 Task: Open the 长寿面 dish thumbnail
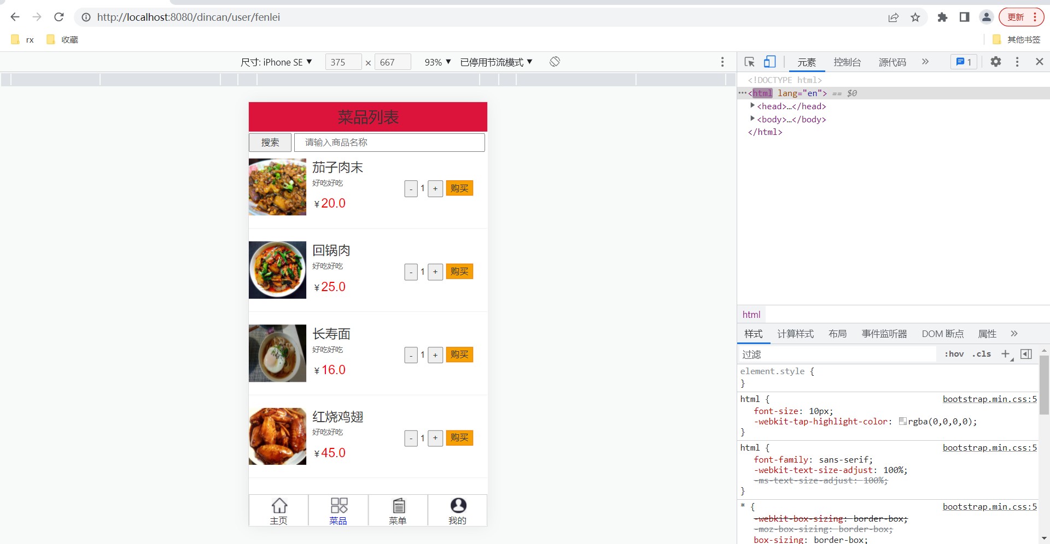click(278, 353)
